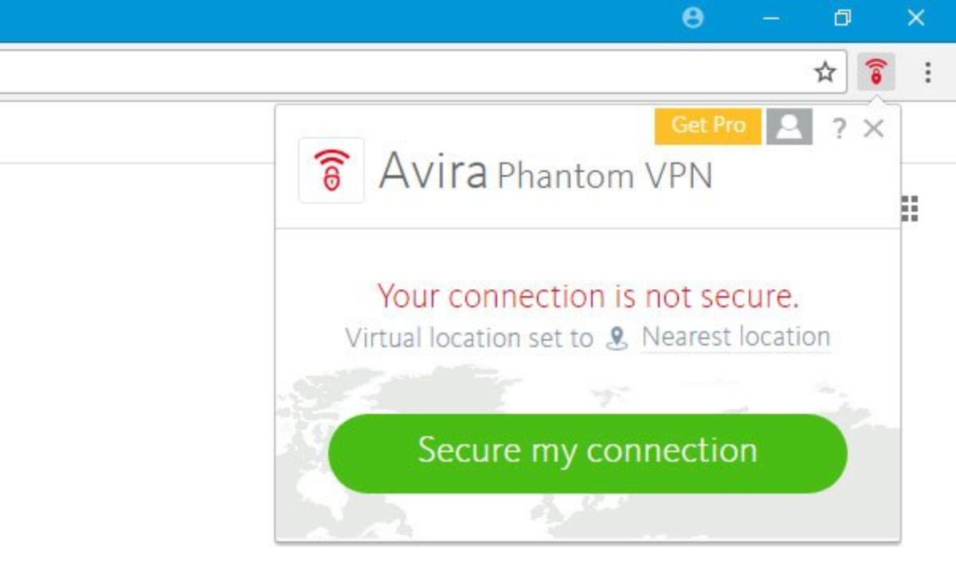Click the 'Your connection is not secure' status text
The image size is (956, 562).
pyautogui.click(x=588, y=296)
